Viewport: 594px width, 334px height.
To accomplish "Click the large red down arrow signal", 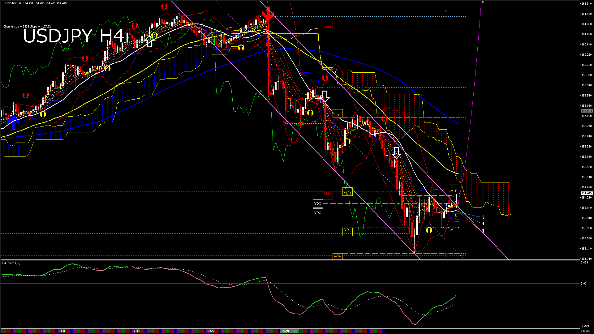I will tap(268, 14).
